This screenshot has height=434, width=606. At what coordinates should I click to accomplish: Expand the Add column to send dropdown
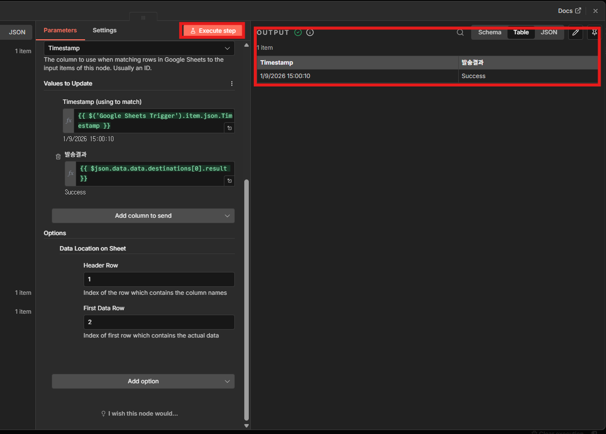(x=143, y=216)
